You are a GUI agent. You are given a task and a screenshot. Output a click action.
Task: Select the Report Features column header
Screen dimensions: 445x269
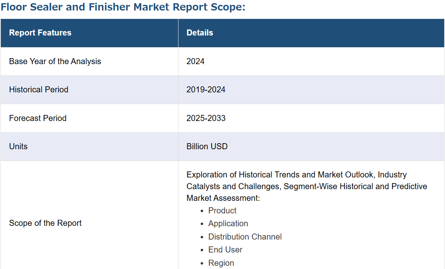pyautogui.click(x=40, y=33)
